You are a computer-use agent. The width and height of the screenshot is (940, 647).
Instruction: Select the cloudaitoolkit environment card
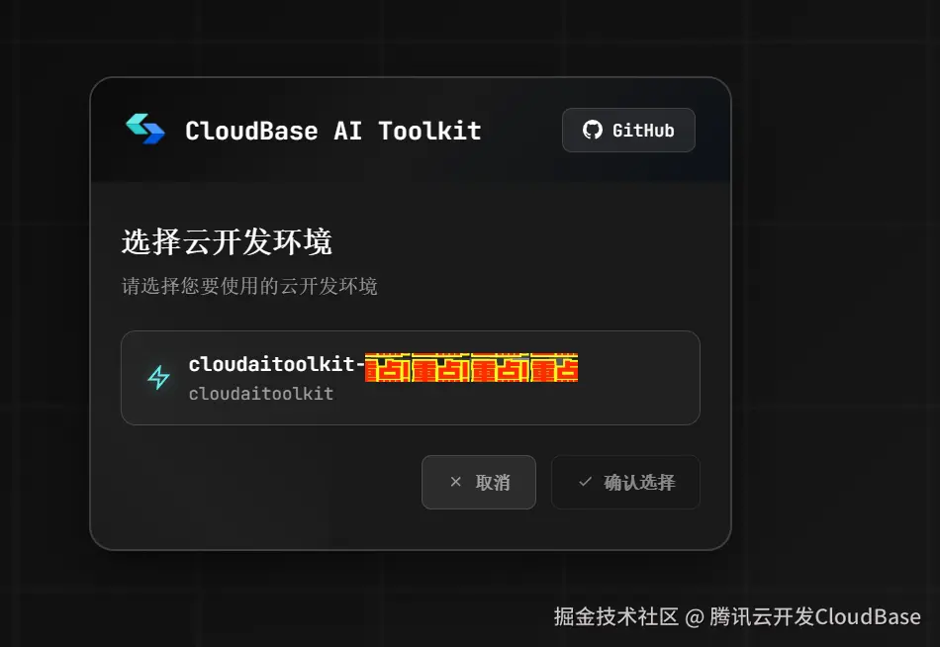[x=410, y=378]
